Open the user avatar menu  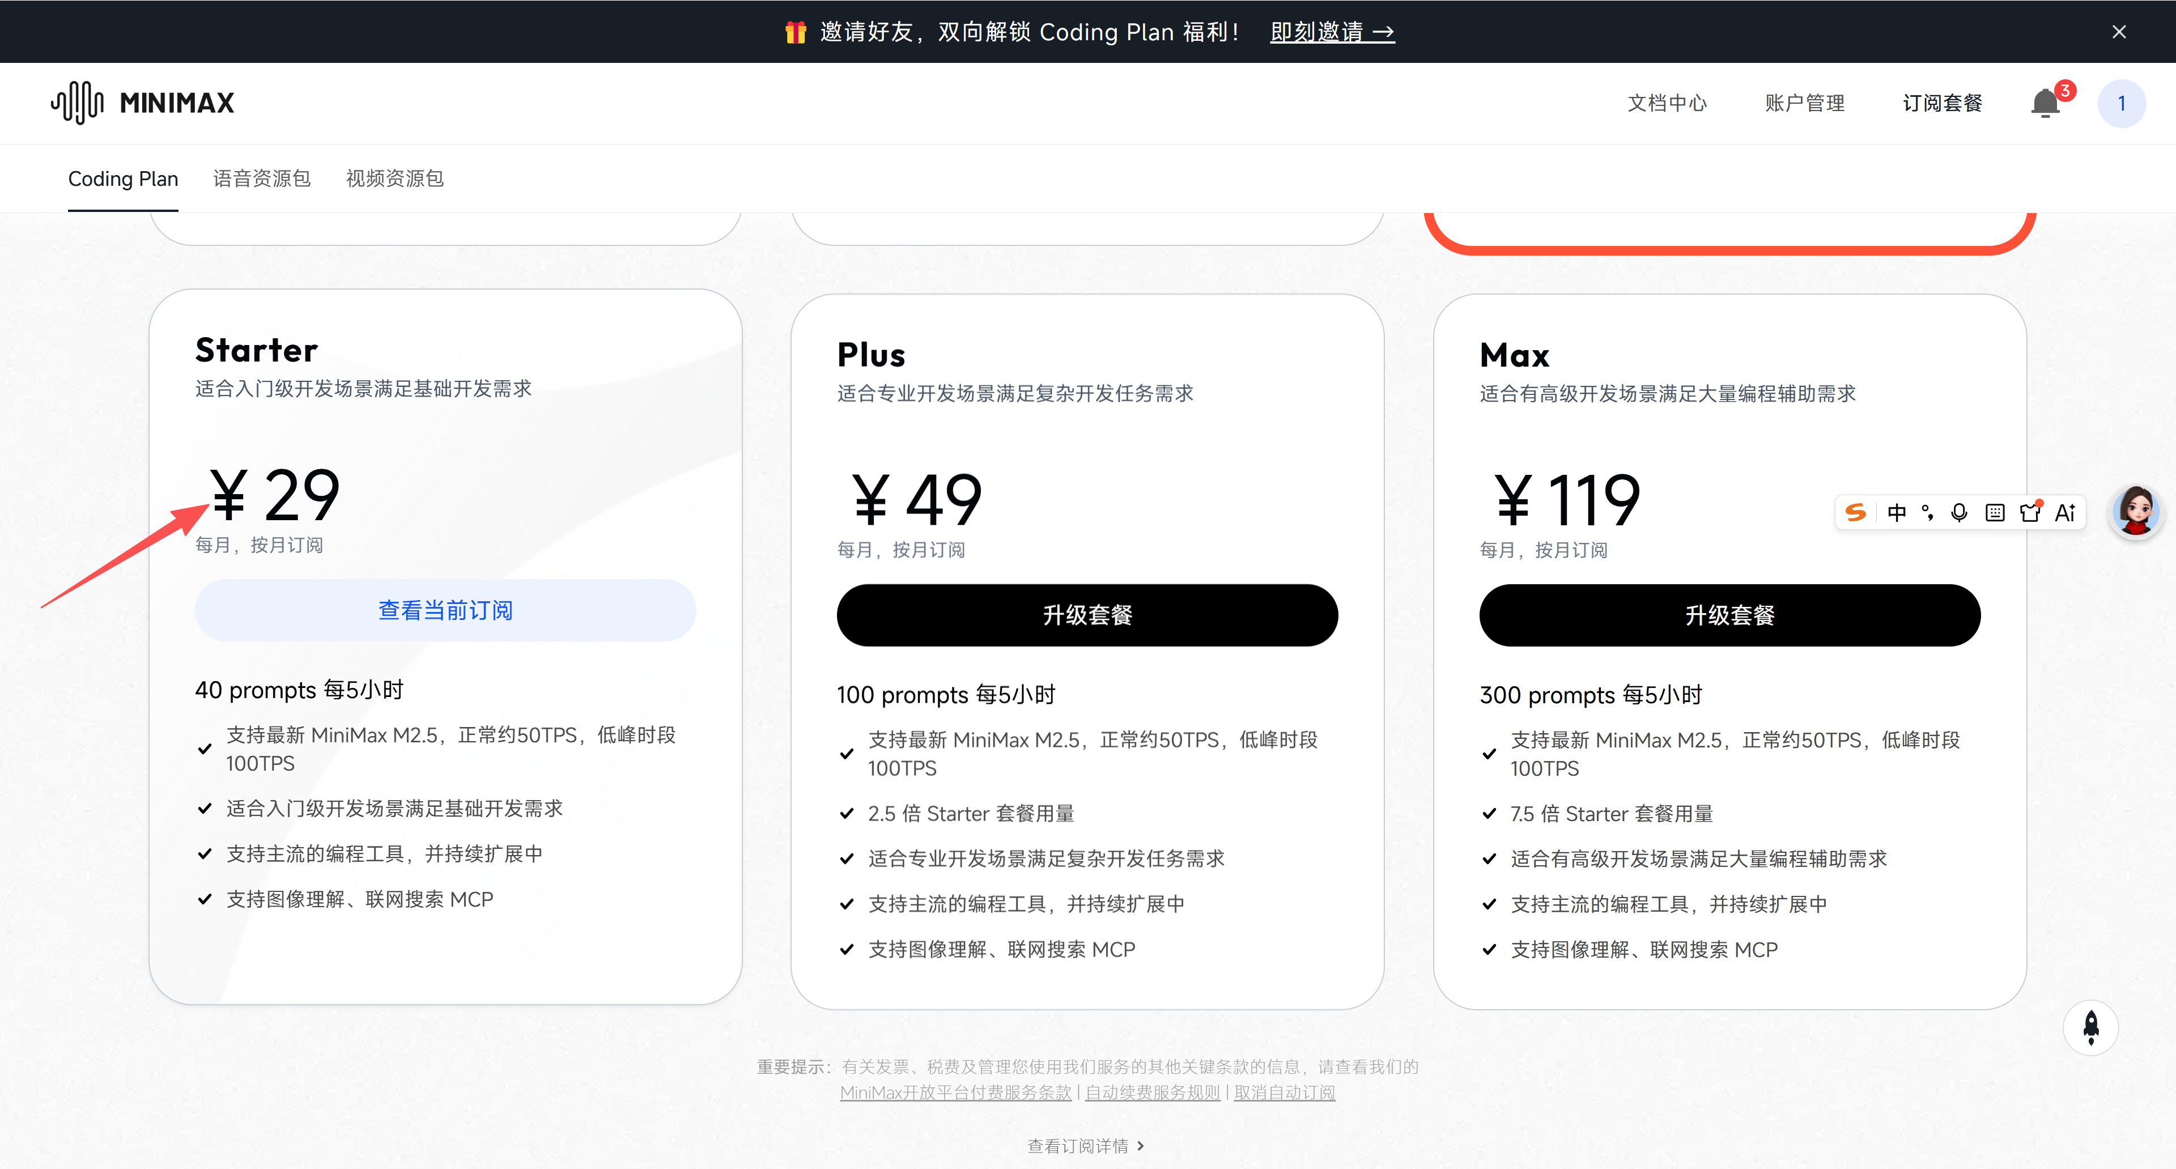pyautogui.click(x=2121, y=104)
